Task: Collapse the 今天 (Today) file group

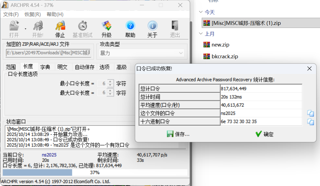Action: coord(201,12)
